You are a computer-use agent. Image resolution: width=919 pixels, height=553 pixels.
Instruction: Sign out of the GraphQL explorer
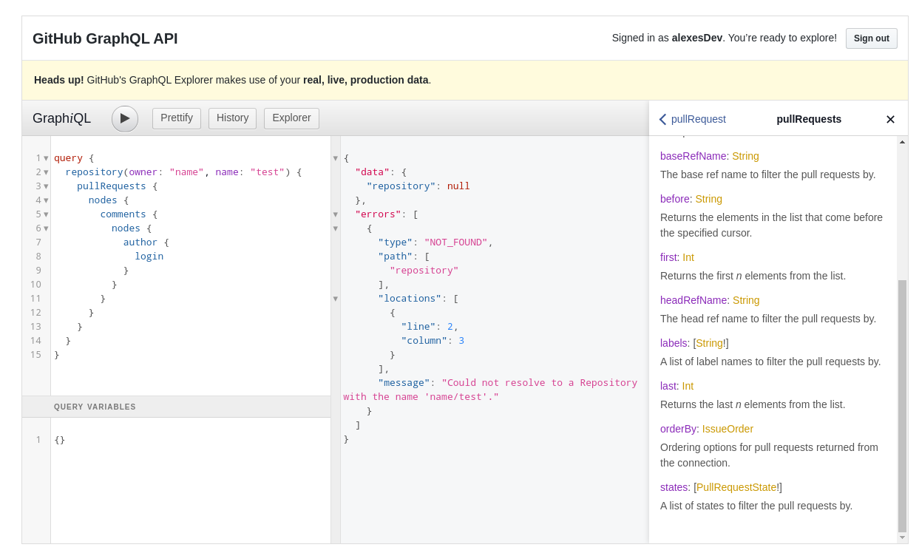coord(872,38)
